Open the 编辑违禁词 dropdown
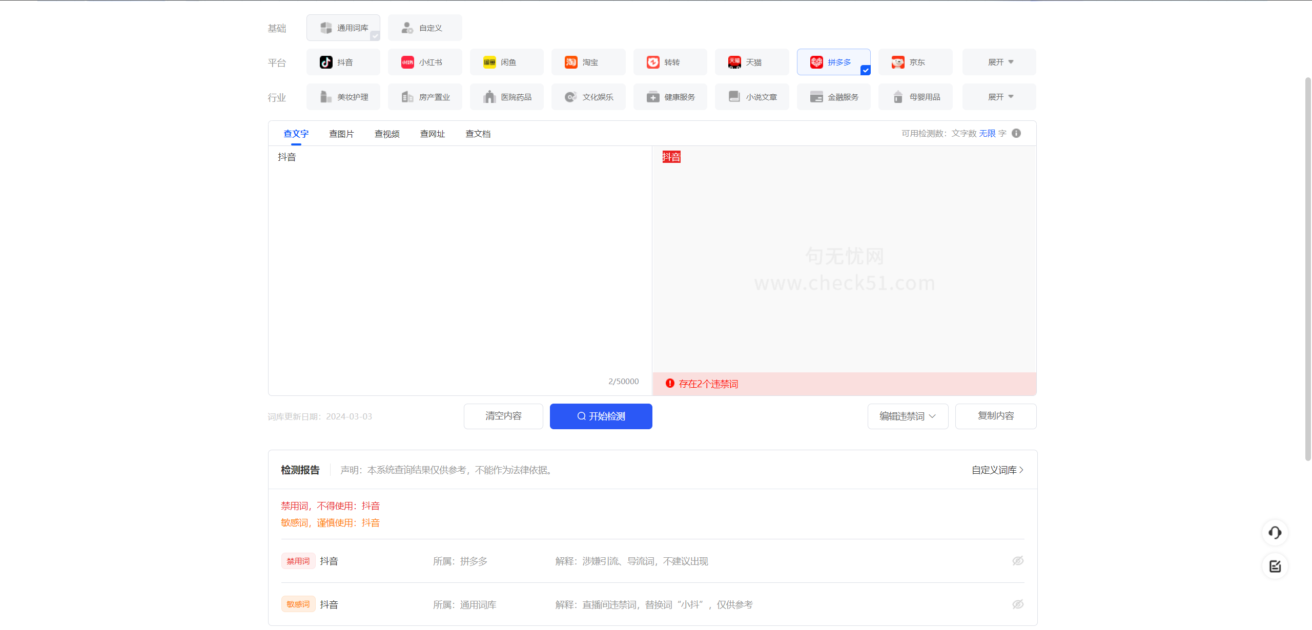Viewport: 1312px width, 630px height. coord(908,416)
